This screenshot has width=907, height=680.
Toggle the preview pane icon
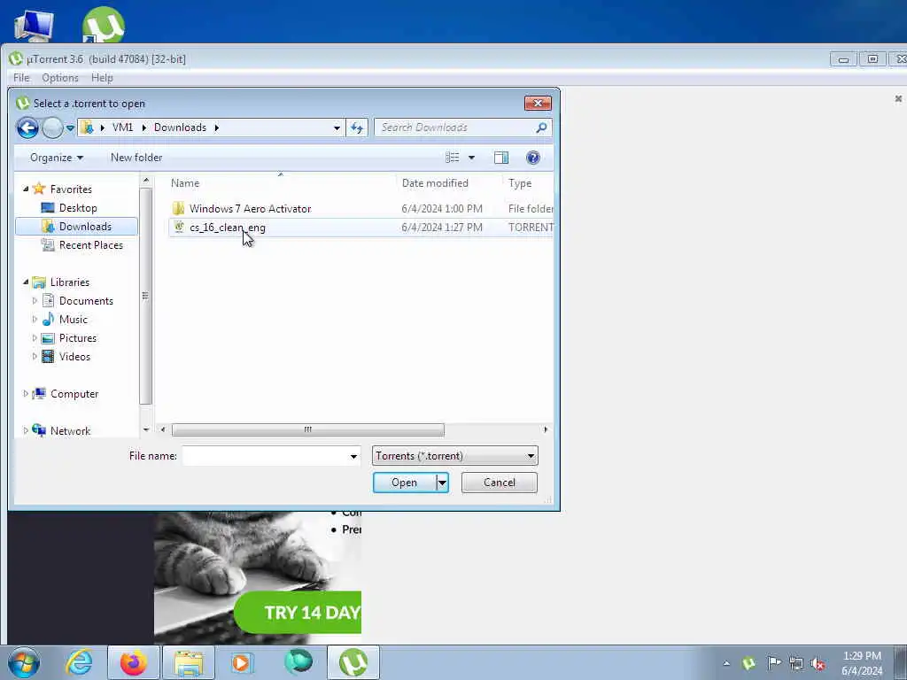[x=501, y=158]
